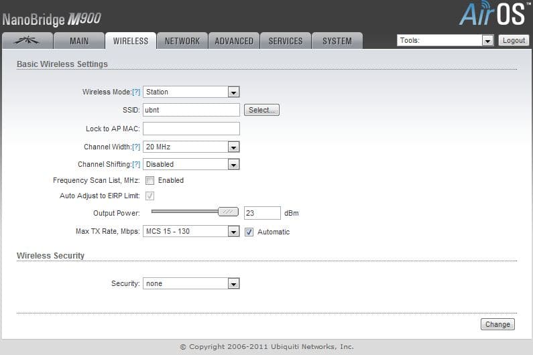The height and width of the screenshot is (355, 533).
Task: Switch to the WIRELESS tab
Action: 131,41
